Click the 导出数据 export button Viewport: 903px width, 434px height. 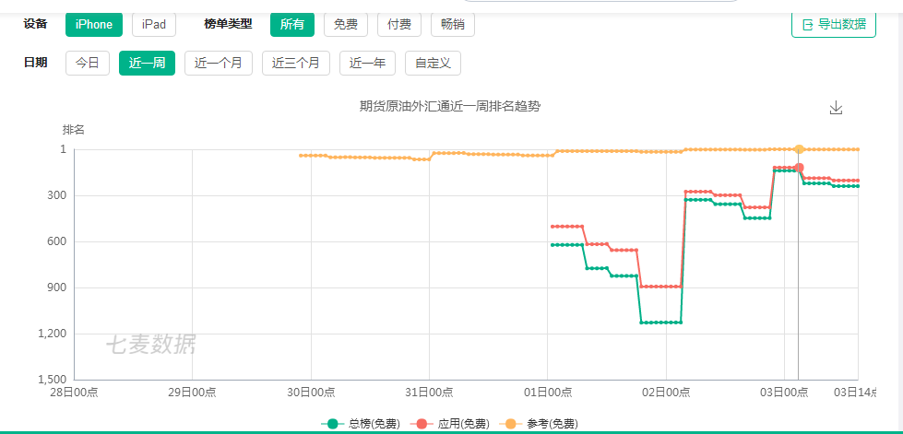[834, 24]
